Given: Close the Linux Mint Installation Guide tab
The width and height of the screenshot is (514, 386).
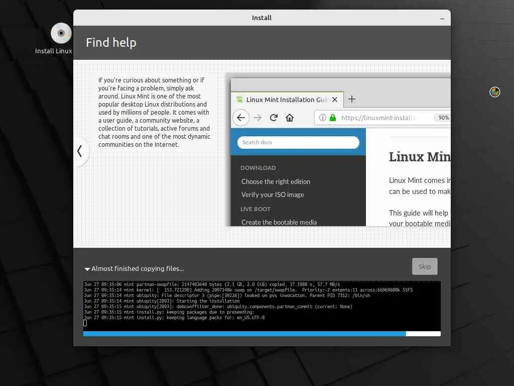Looking at the screenshot, I should 335,100.
